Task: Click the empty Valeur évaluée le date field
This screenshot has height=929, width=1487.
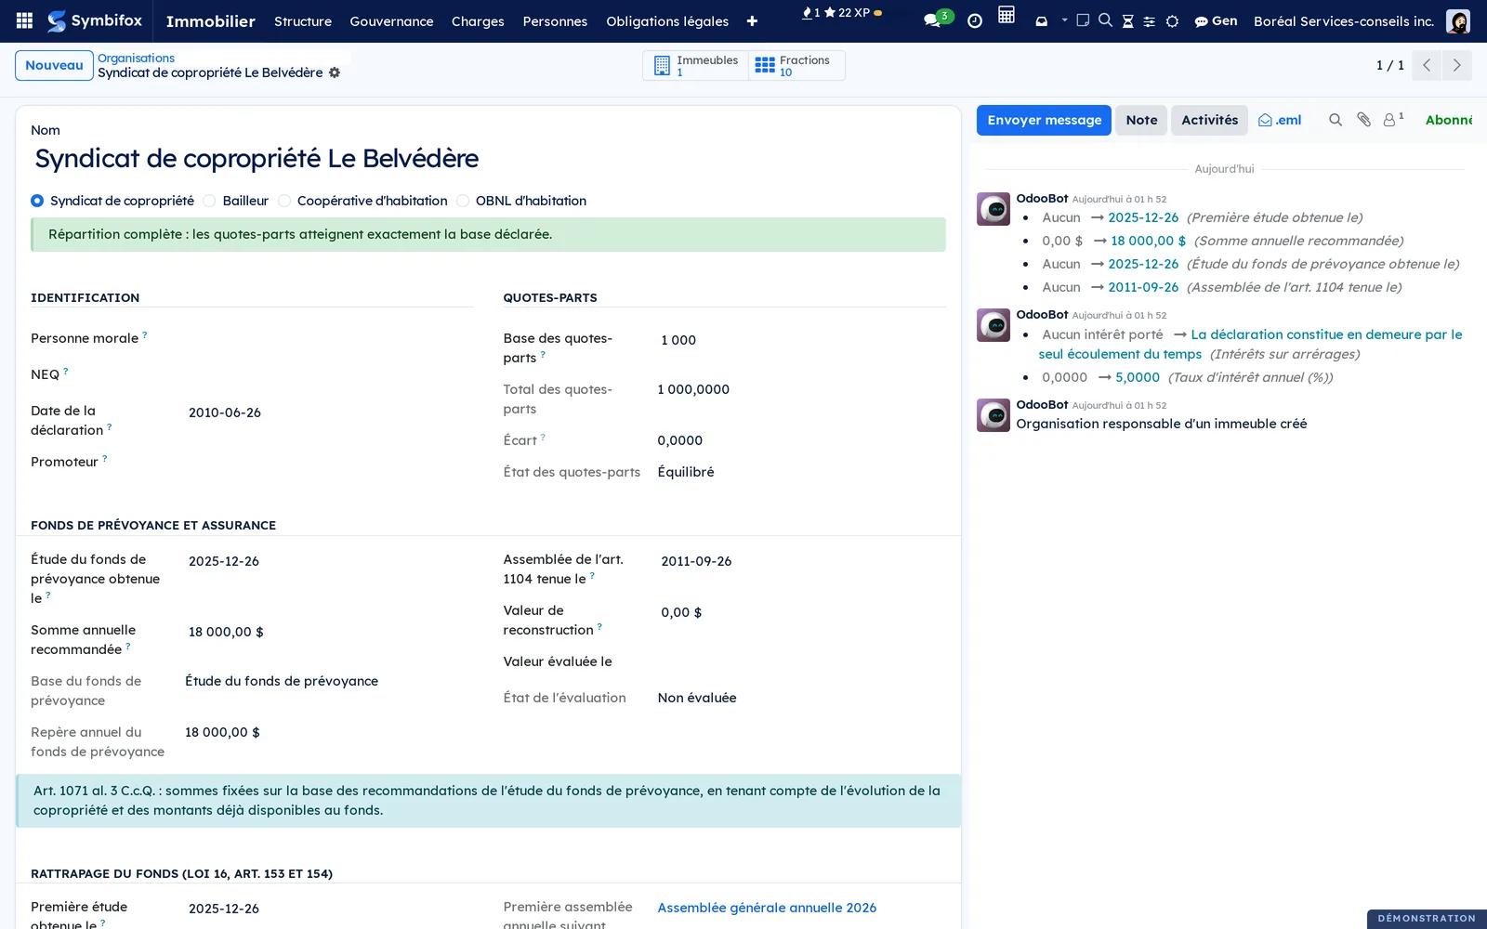Action: [801, 663]
